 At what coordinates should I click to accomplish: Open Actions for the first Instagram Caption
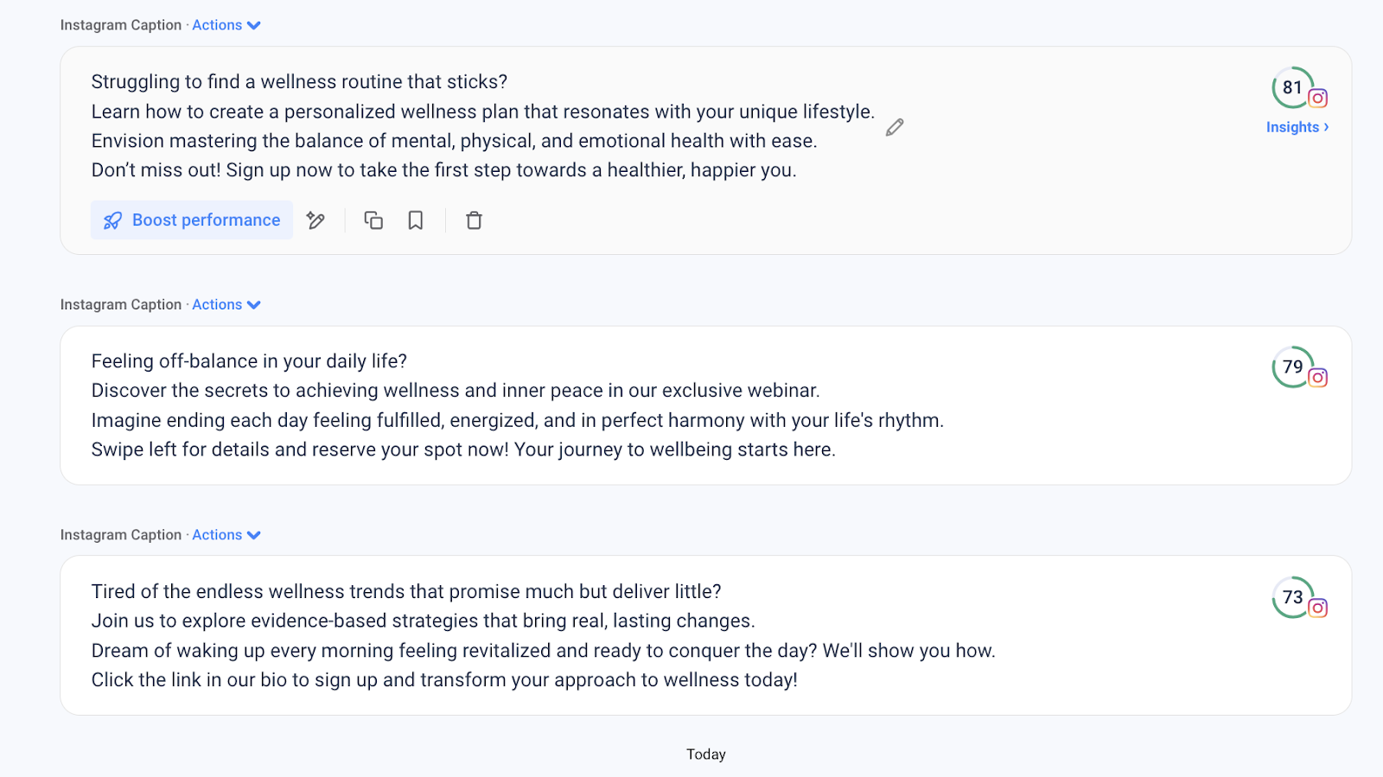(218, 25)
